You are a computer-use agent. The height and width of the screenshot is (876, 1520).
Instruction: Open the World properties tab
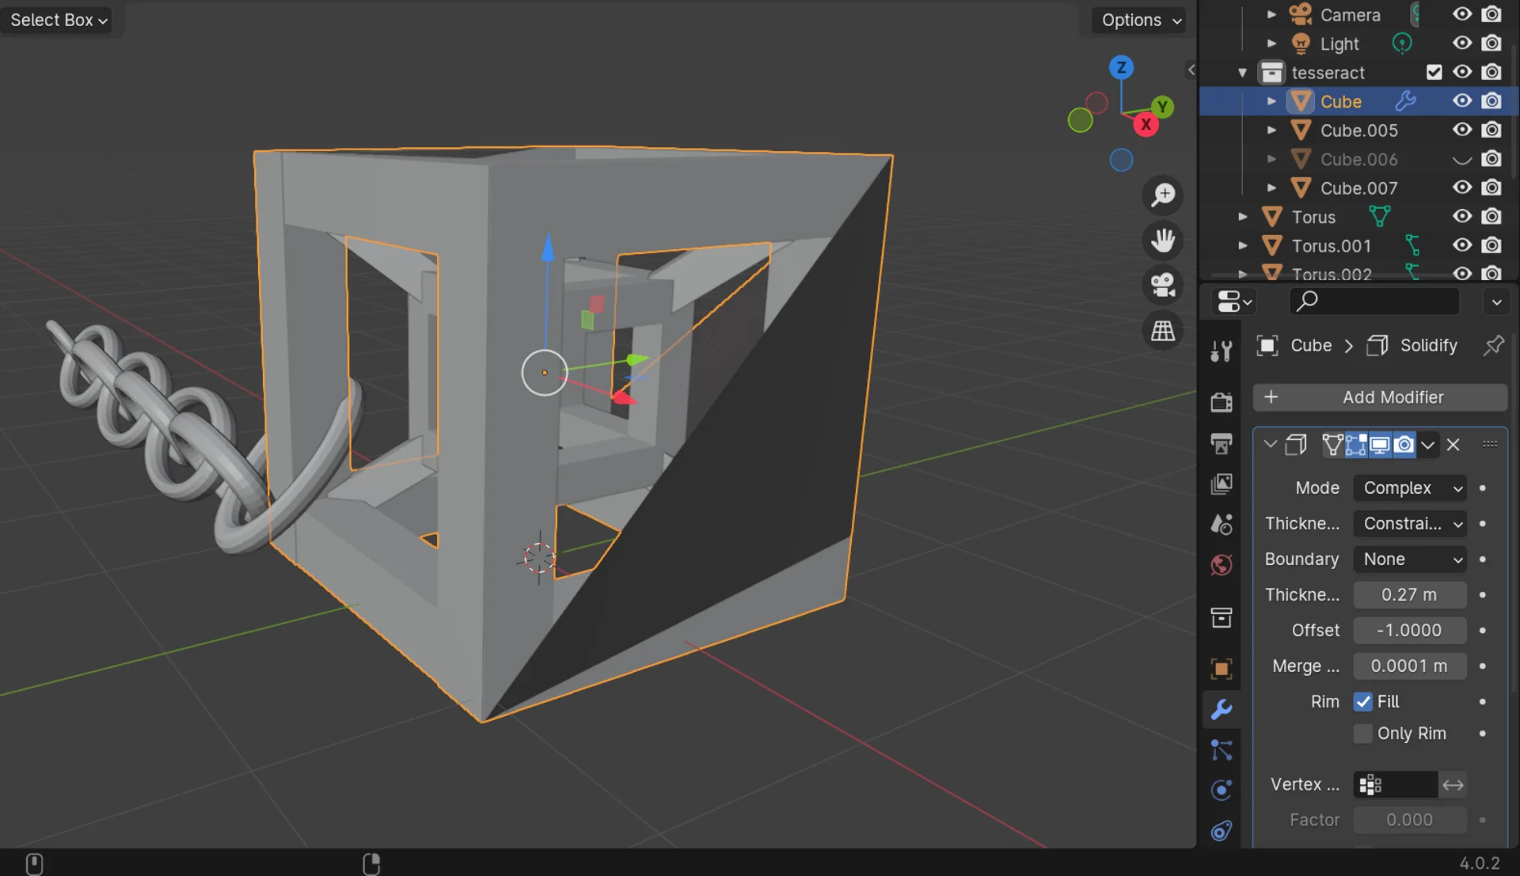(x=1221, y=565)
